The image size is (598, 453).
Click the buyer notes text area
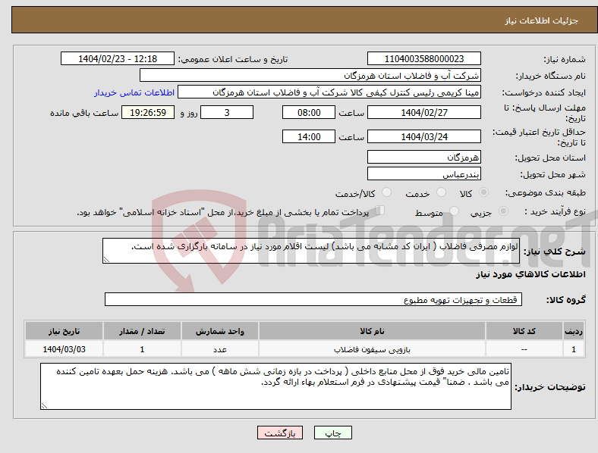tap(275, 386)
